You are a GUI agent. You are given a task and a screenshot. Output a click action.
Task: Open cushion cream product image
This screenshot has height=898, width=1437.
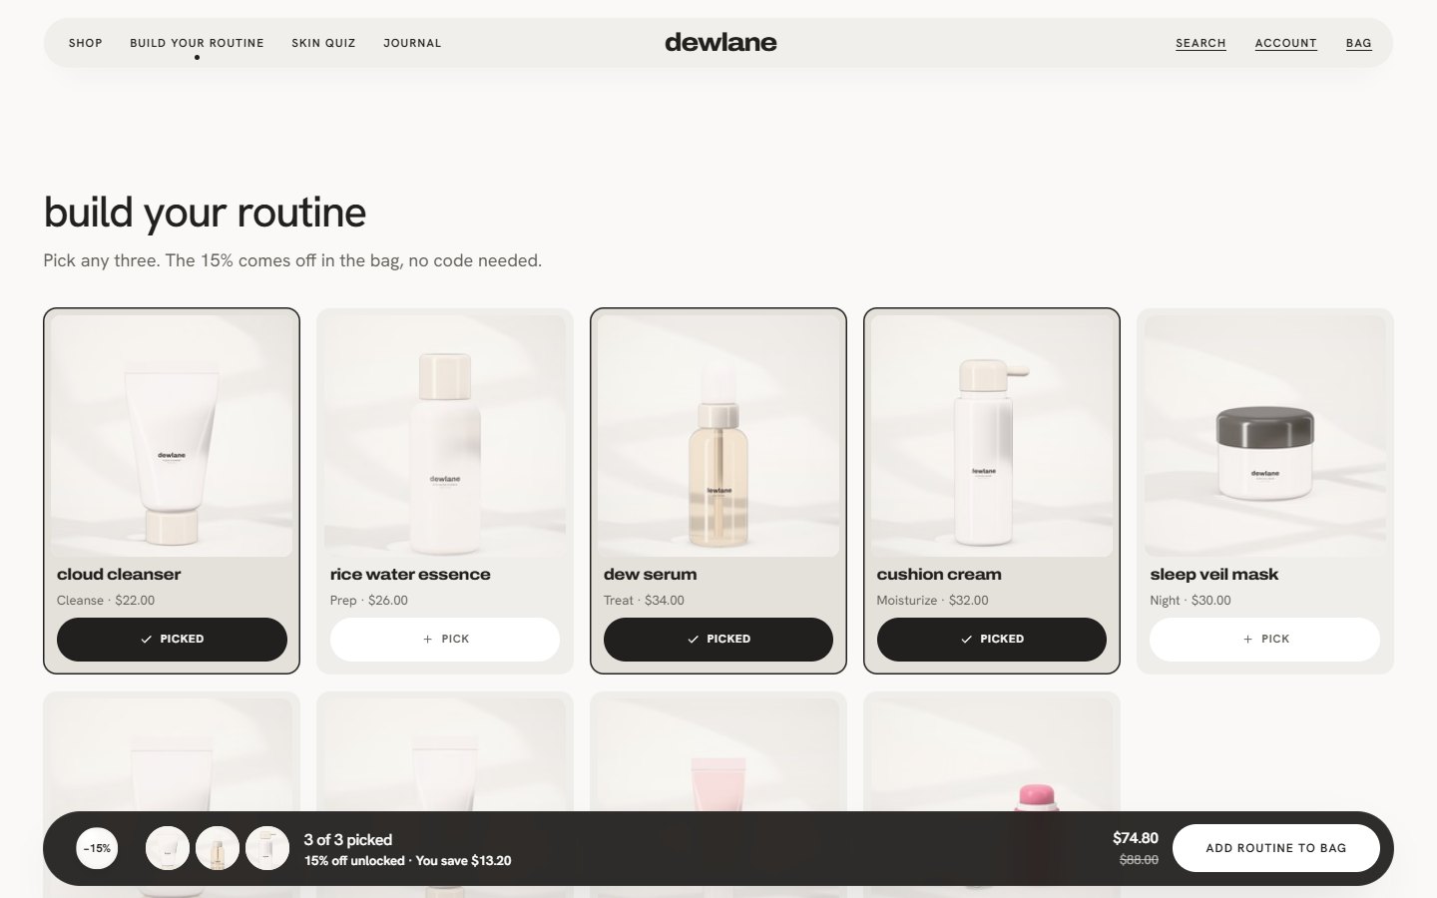(x=992, y=436)
